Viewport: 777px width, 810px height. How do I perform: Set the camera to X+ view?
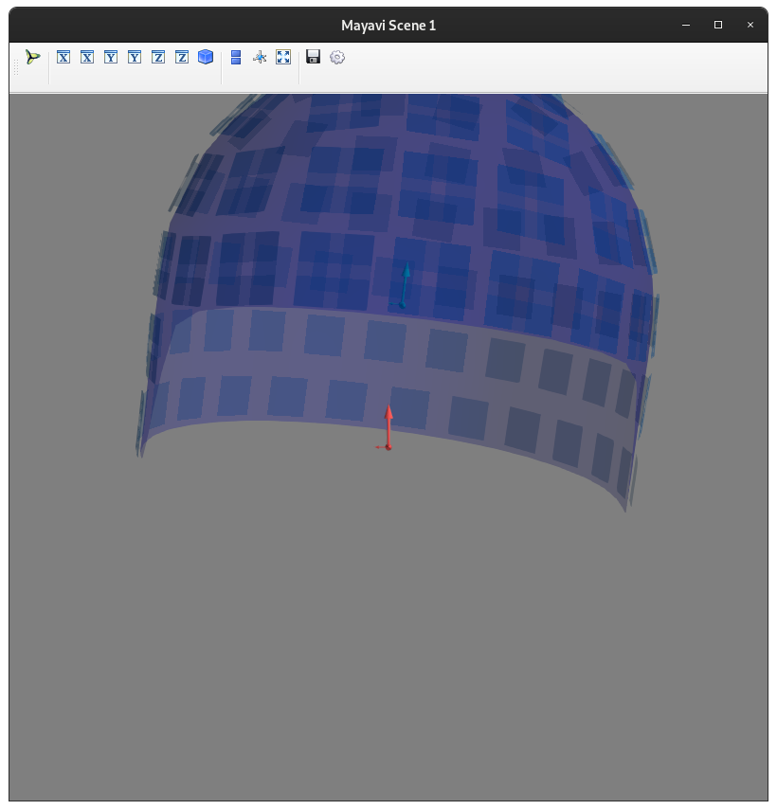63,57
